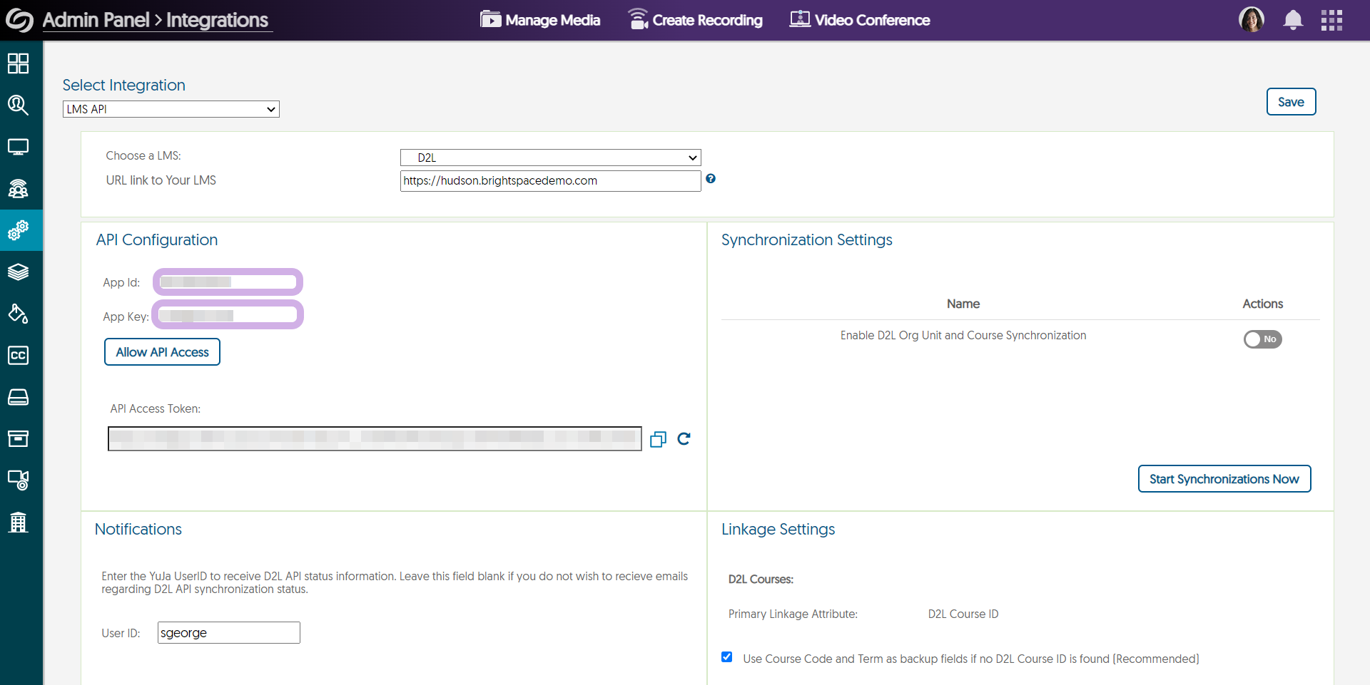Click Allow API Access button
The image size is (1370, 685).
click(x=162, y=352)
